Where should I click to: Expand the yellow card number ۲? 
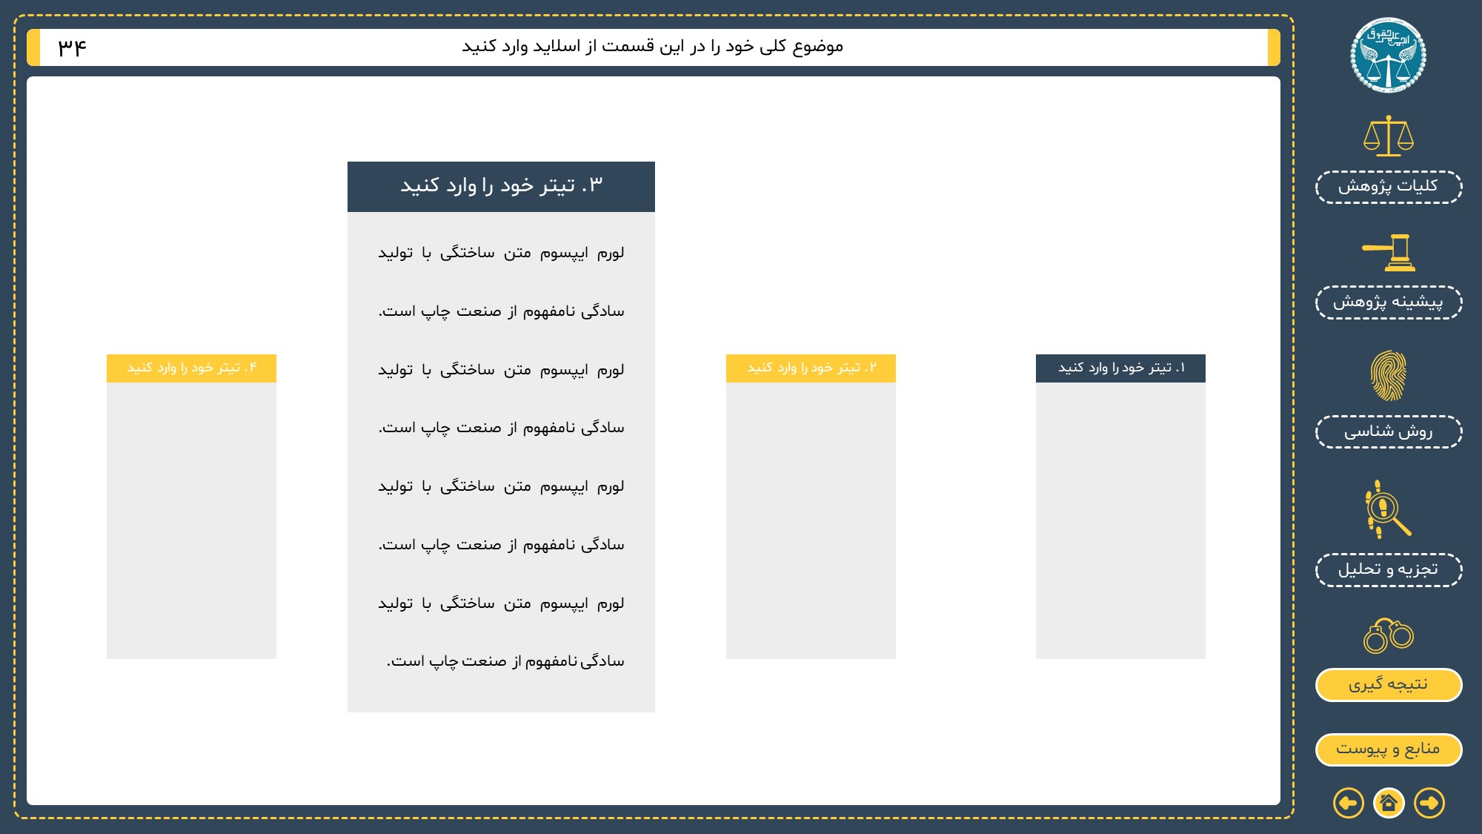click(811, 368)
